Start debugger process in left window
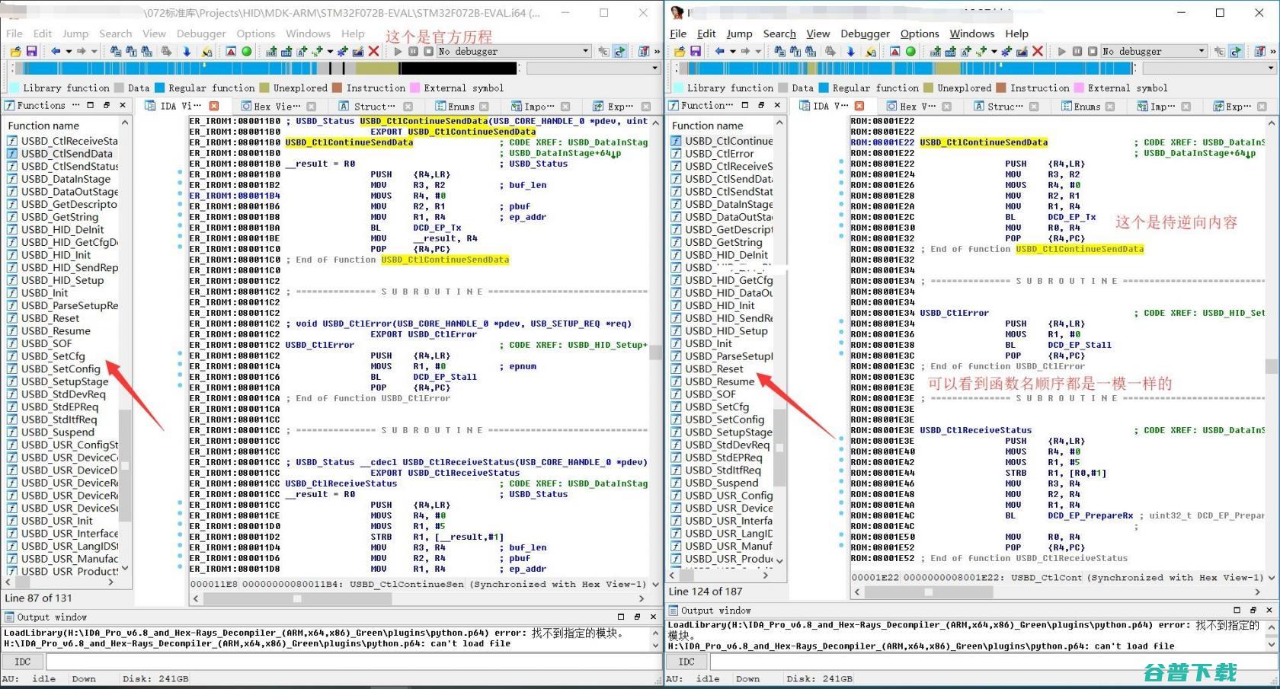 398,51
